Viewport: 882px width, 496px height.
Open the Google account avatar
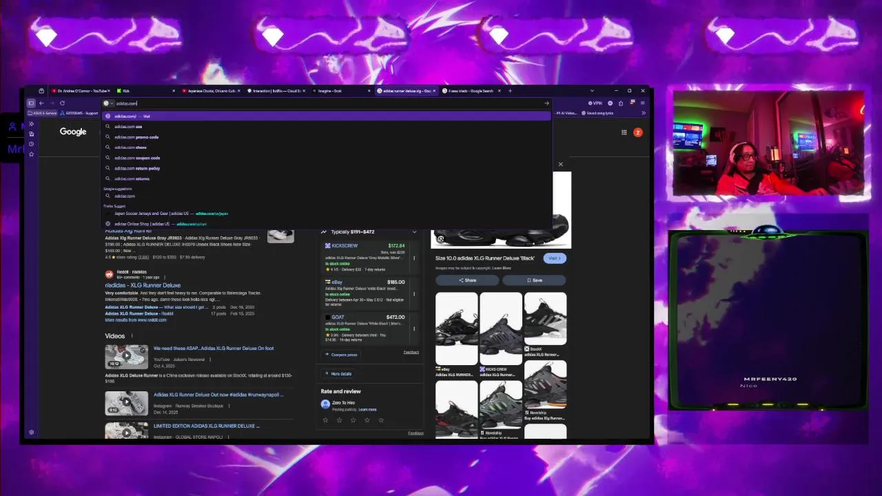pyautogui.click(x=638, y=132)
